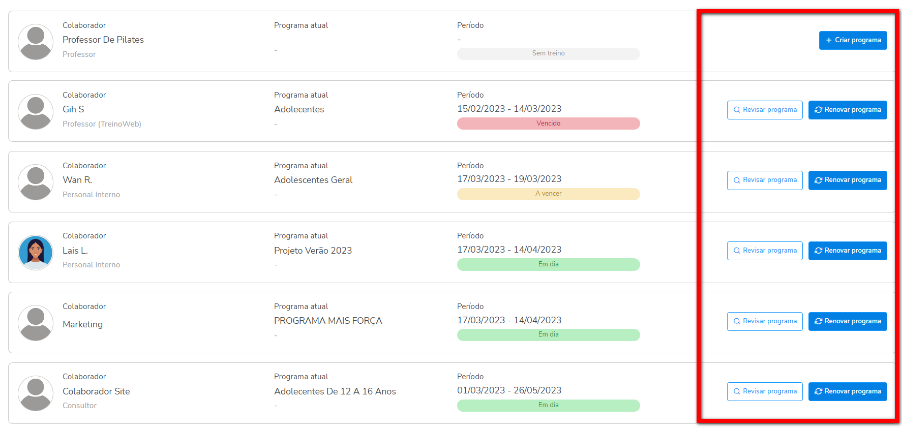Open Projeto Verão 2023 program name
The height and width of the screenshot is (429, 902).
coord(313,251)
